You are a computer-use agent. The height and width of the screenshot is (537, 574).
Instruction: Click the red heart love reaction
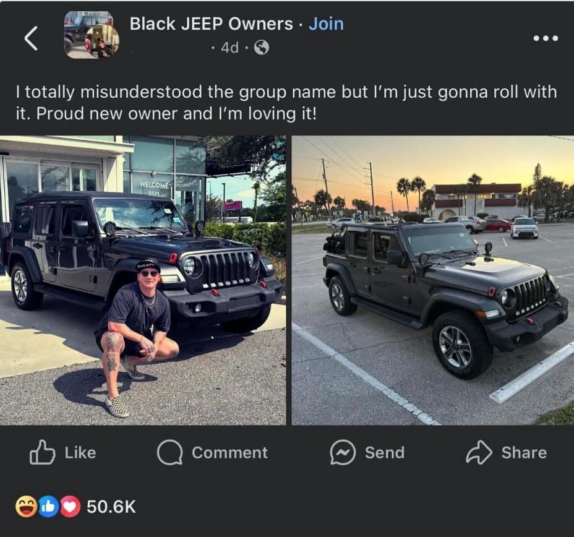pyautogui.click(x=71, y=507)
